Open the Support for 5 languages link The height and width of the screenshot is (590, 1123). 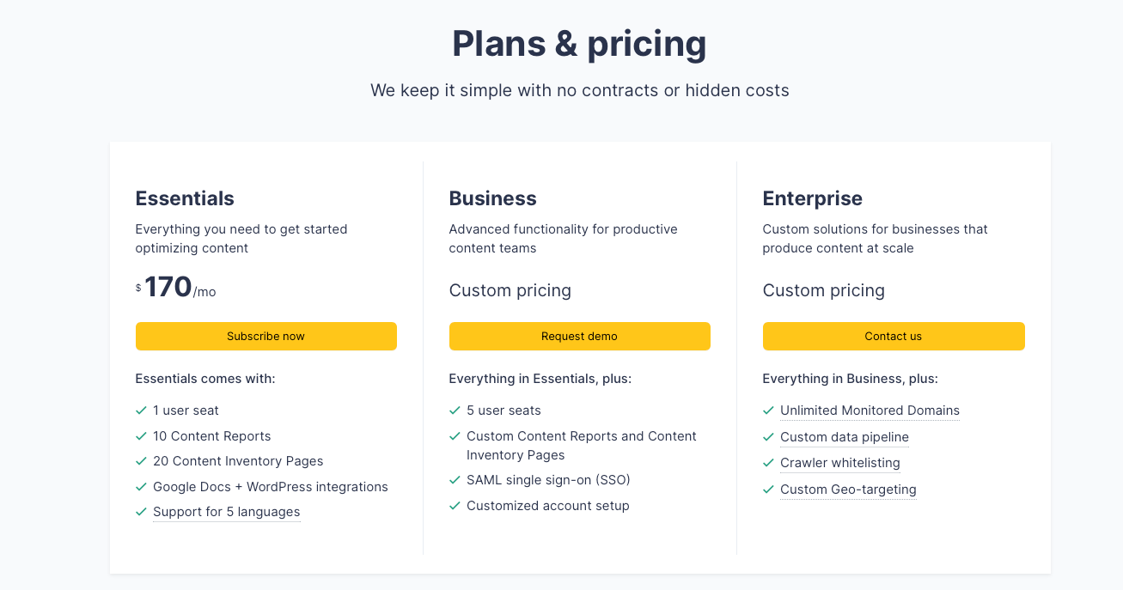click(x=226, y=512)
